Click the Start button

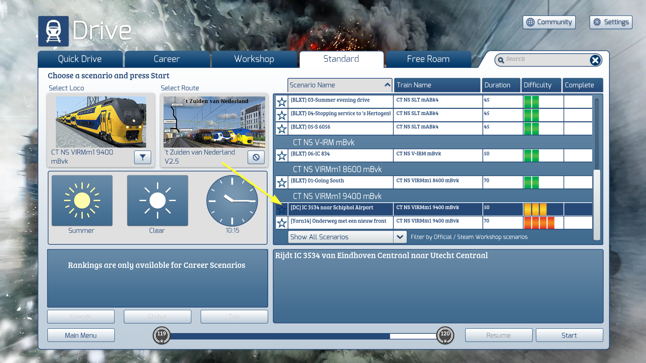pos(569,335)
